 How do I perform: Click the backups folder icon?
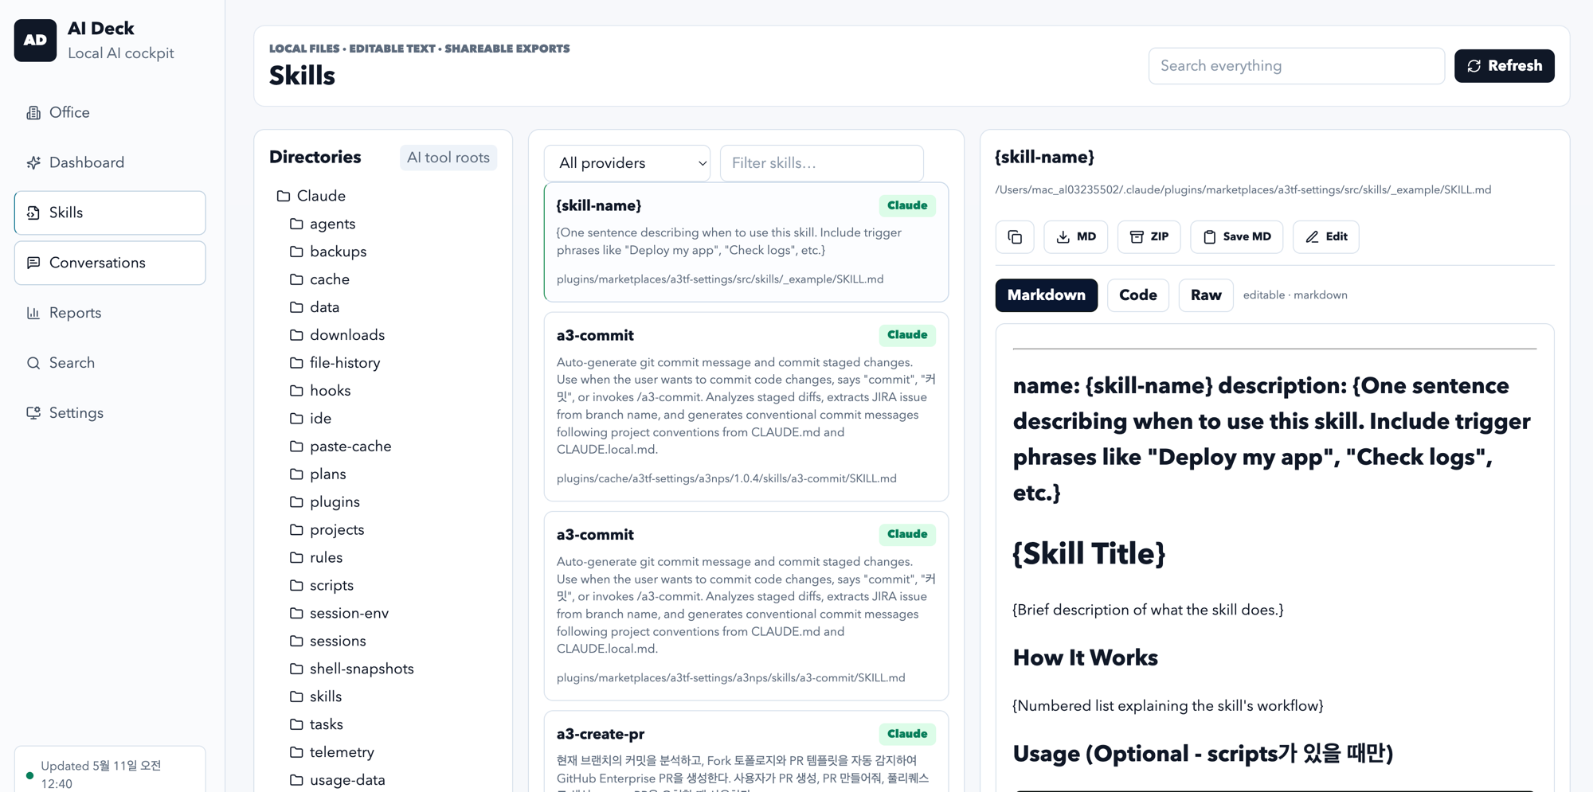pos(296,252)
